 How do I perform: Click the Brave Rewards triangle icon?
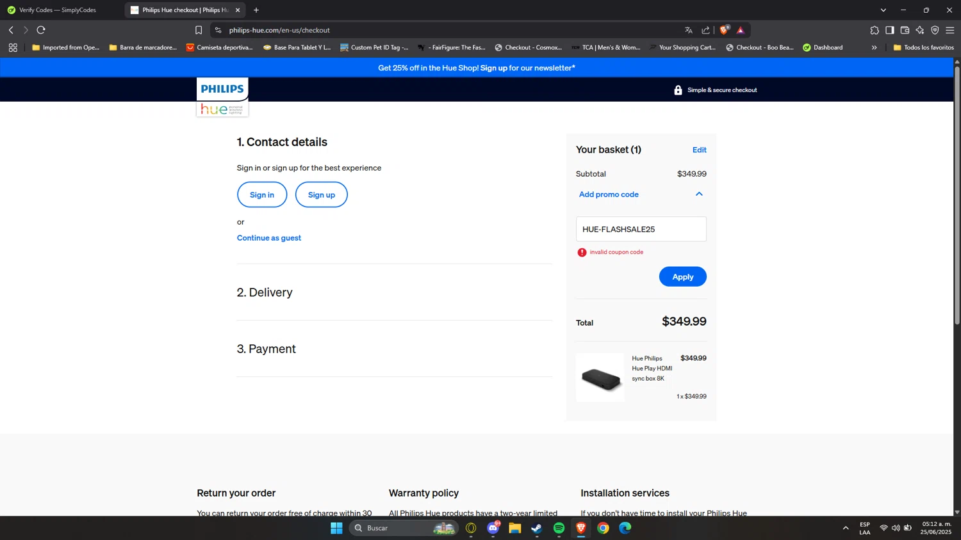click(x=741, y=30)
